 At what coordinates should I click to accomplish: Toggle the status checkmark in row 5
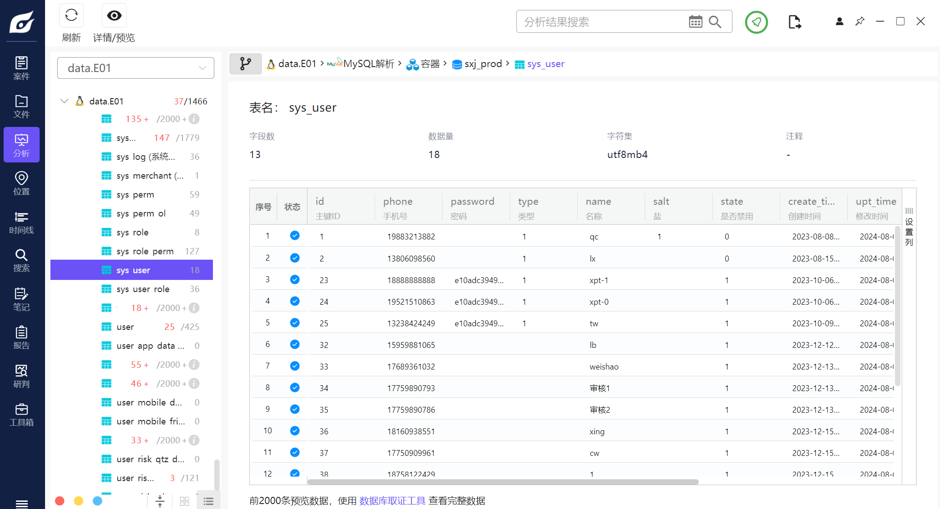point(295,323)
